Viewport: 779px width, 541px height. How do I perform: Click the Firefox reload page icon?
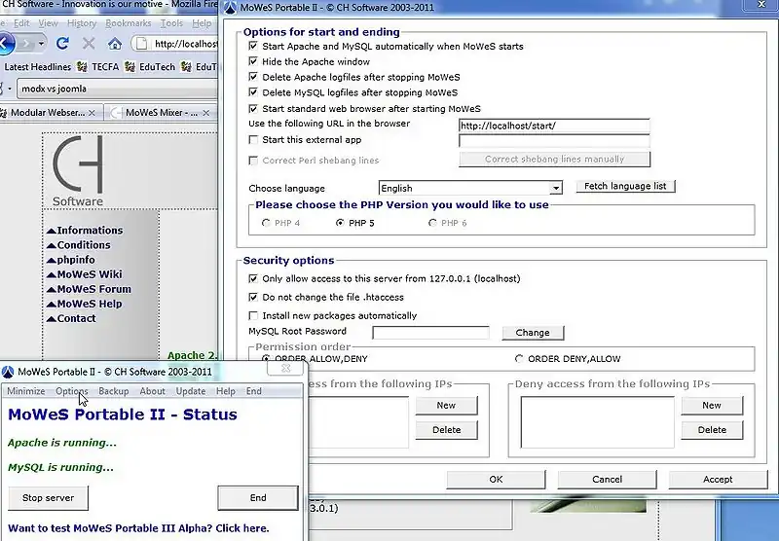tap(62, 44)
